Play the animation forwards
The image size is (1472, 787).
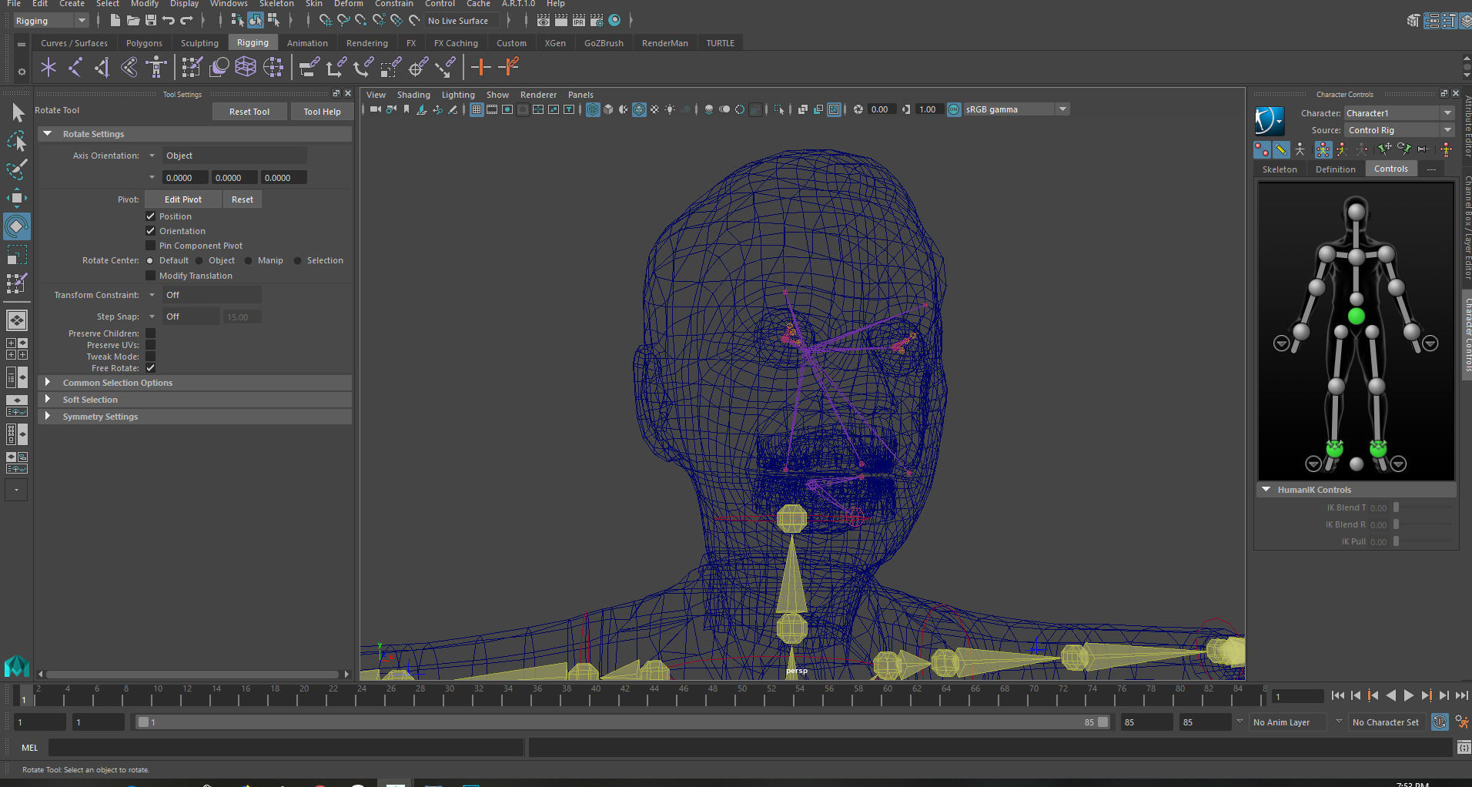(x=1408, y=695)
